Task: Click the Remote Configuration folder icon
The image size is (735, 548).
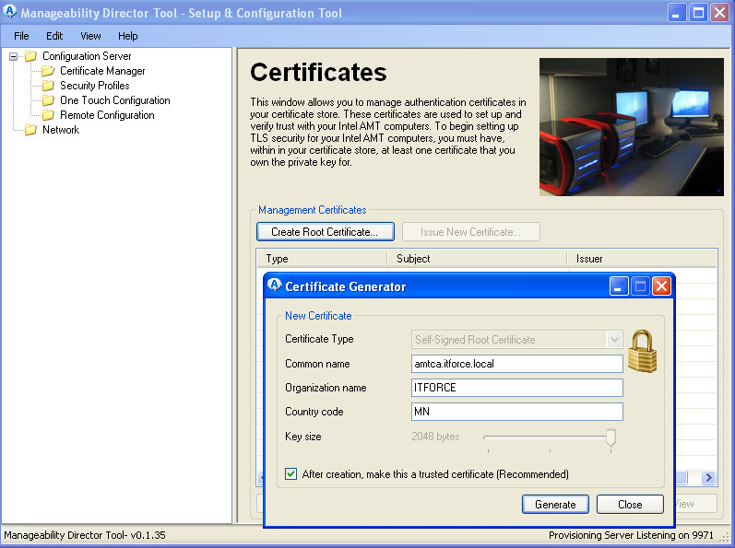Action: click(x=48, y=115)
